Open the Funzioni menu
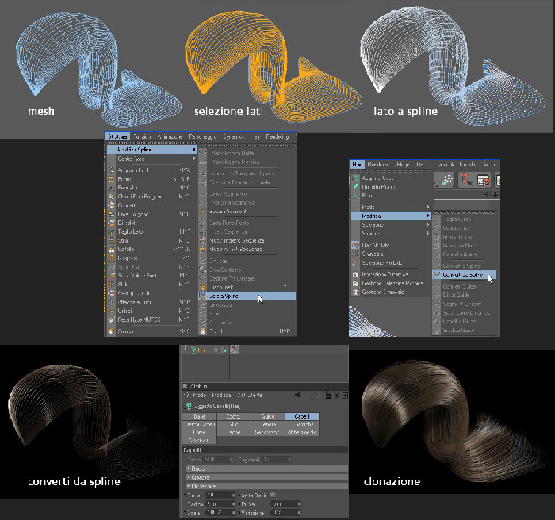The height and width of the screenshot is (520, 555). (x=143, y=136)
